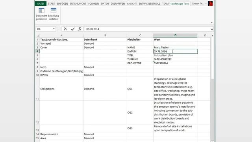252x142 pixels.
Task: Select the cell containing OG2
Action: point(140,112)
